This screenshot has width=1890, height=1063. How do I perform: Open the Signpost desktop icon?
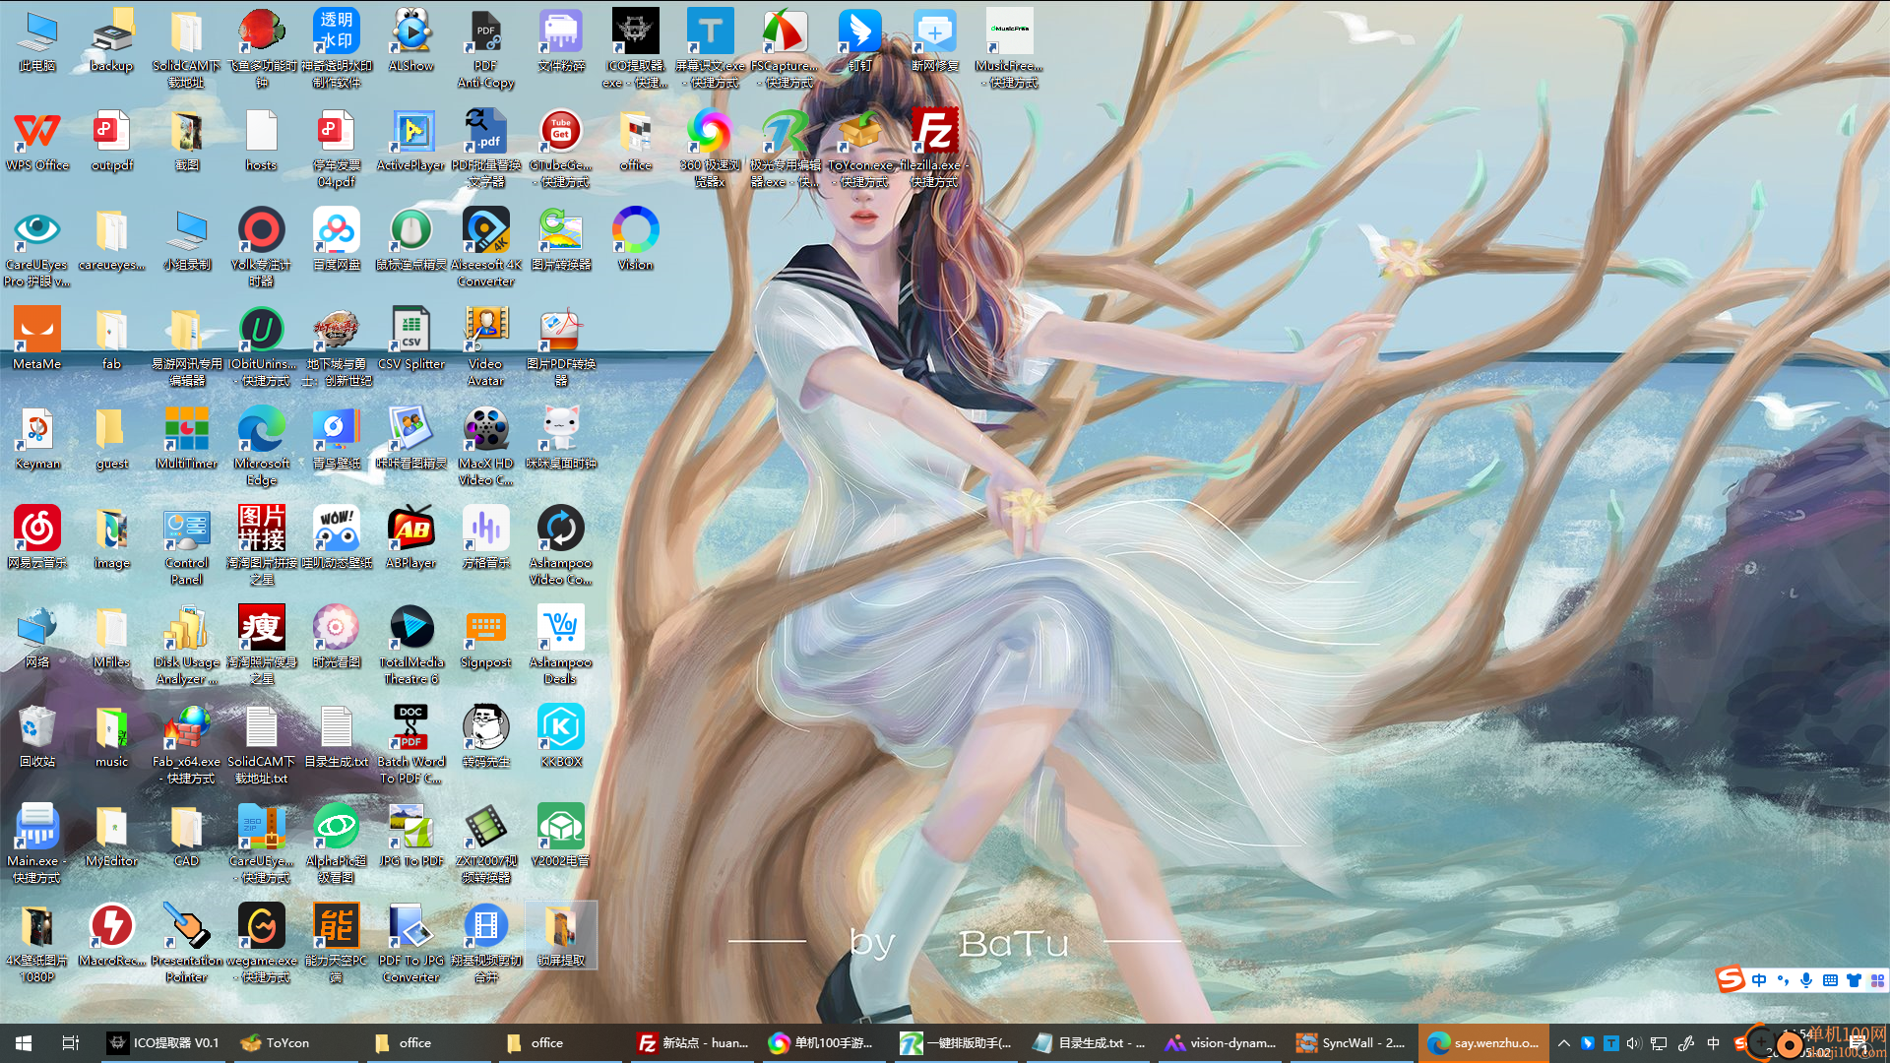coord(486,640)
